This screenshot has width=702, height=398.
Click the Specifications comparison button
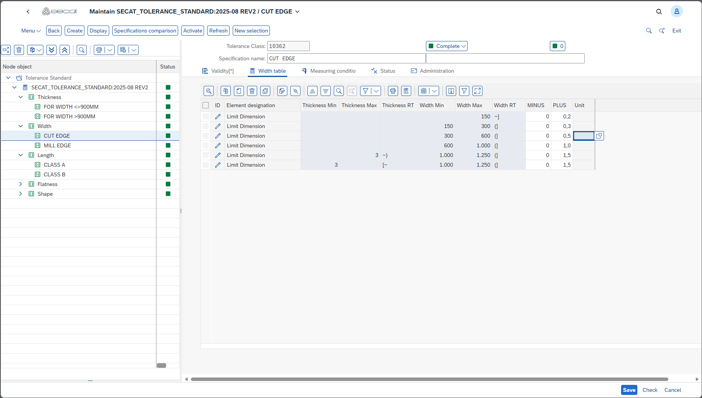pos(145,31)
